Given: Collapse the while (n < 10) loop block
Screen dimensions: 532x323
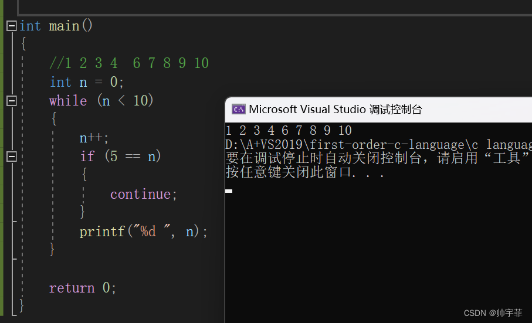Looking at the screenshot, I should point(12,101).
